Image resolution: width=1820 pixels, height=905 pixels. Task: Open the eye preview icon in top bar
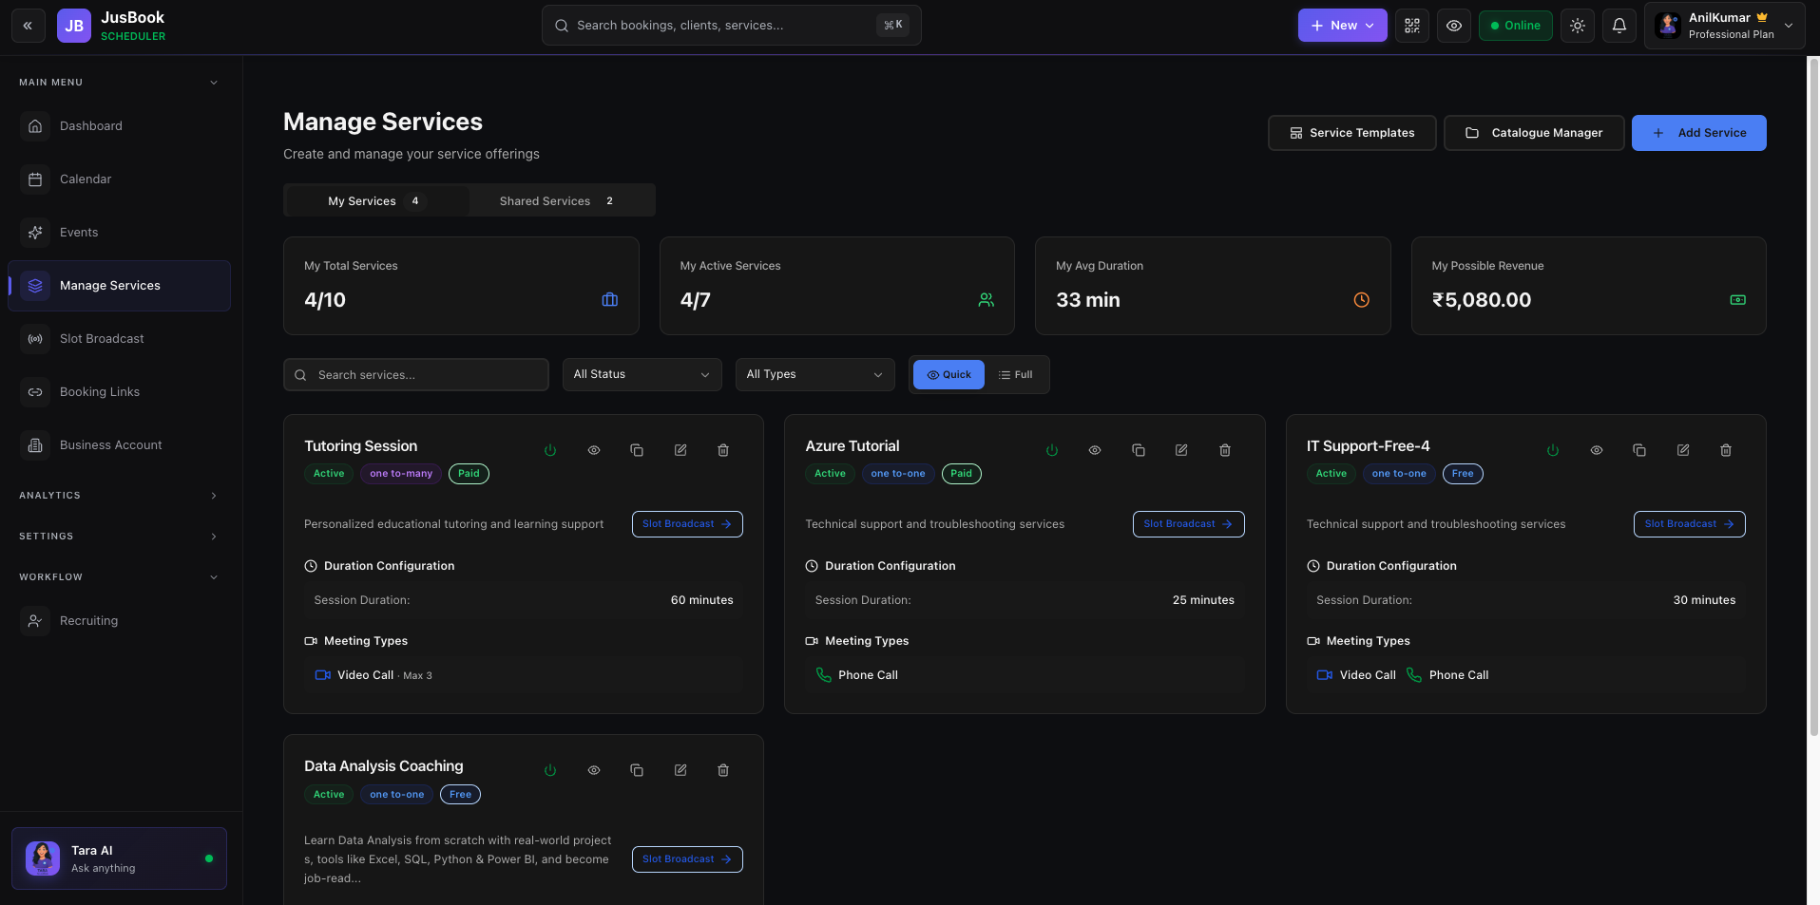coord(1453,26)
